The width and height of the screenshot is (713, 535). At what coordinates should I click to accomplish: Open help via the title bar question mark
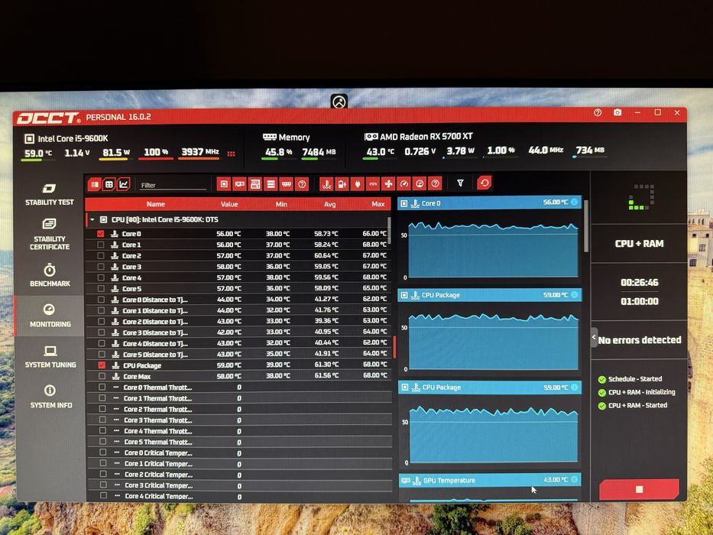pos(598,112)
